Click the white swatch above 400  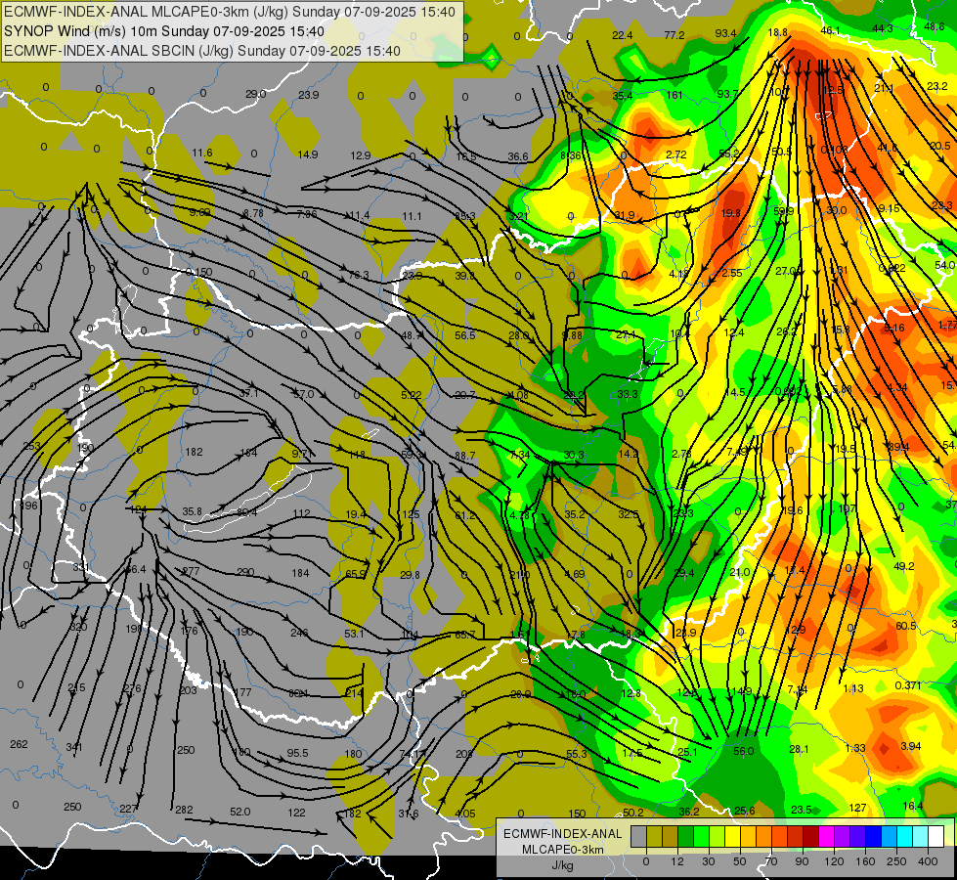coord(935,837)
